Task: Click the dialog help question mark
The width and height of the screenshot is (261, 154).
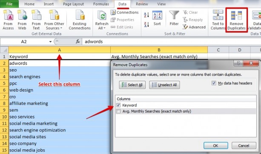Action: [238, 63]
